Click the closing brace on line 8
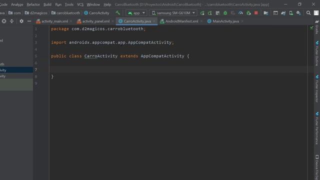320x180 pixels. tap(52, 76)
